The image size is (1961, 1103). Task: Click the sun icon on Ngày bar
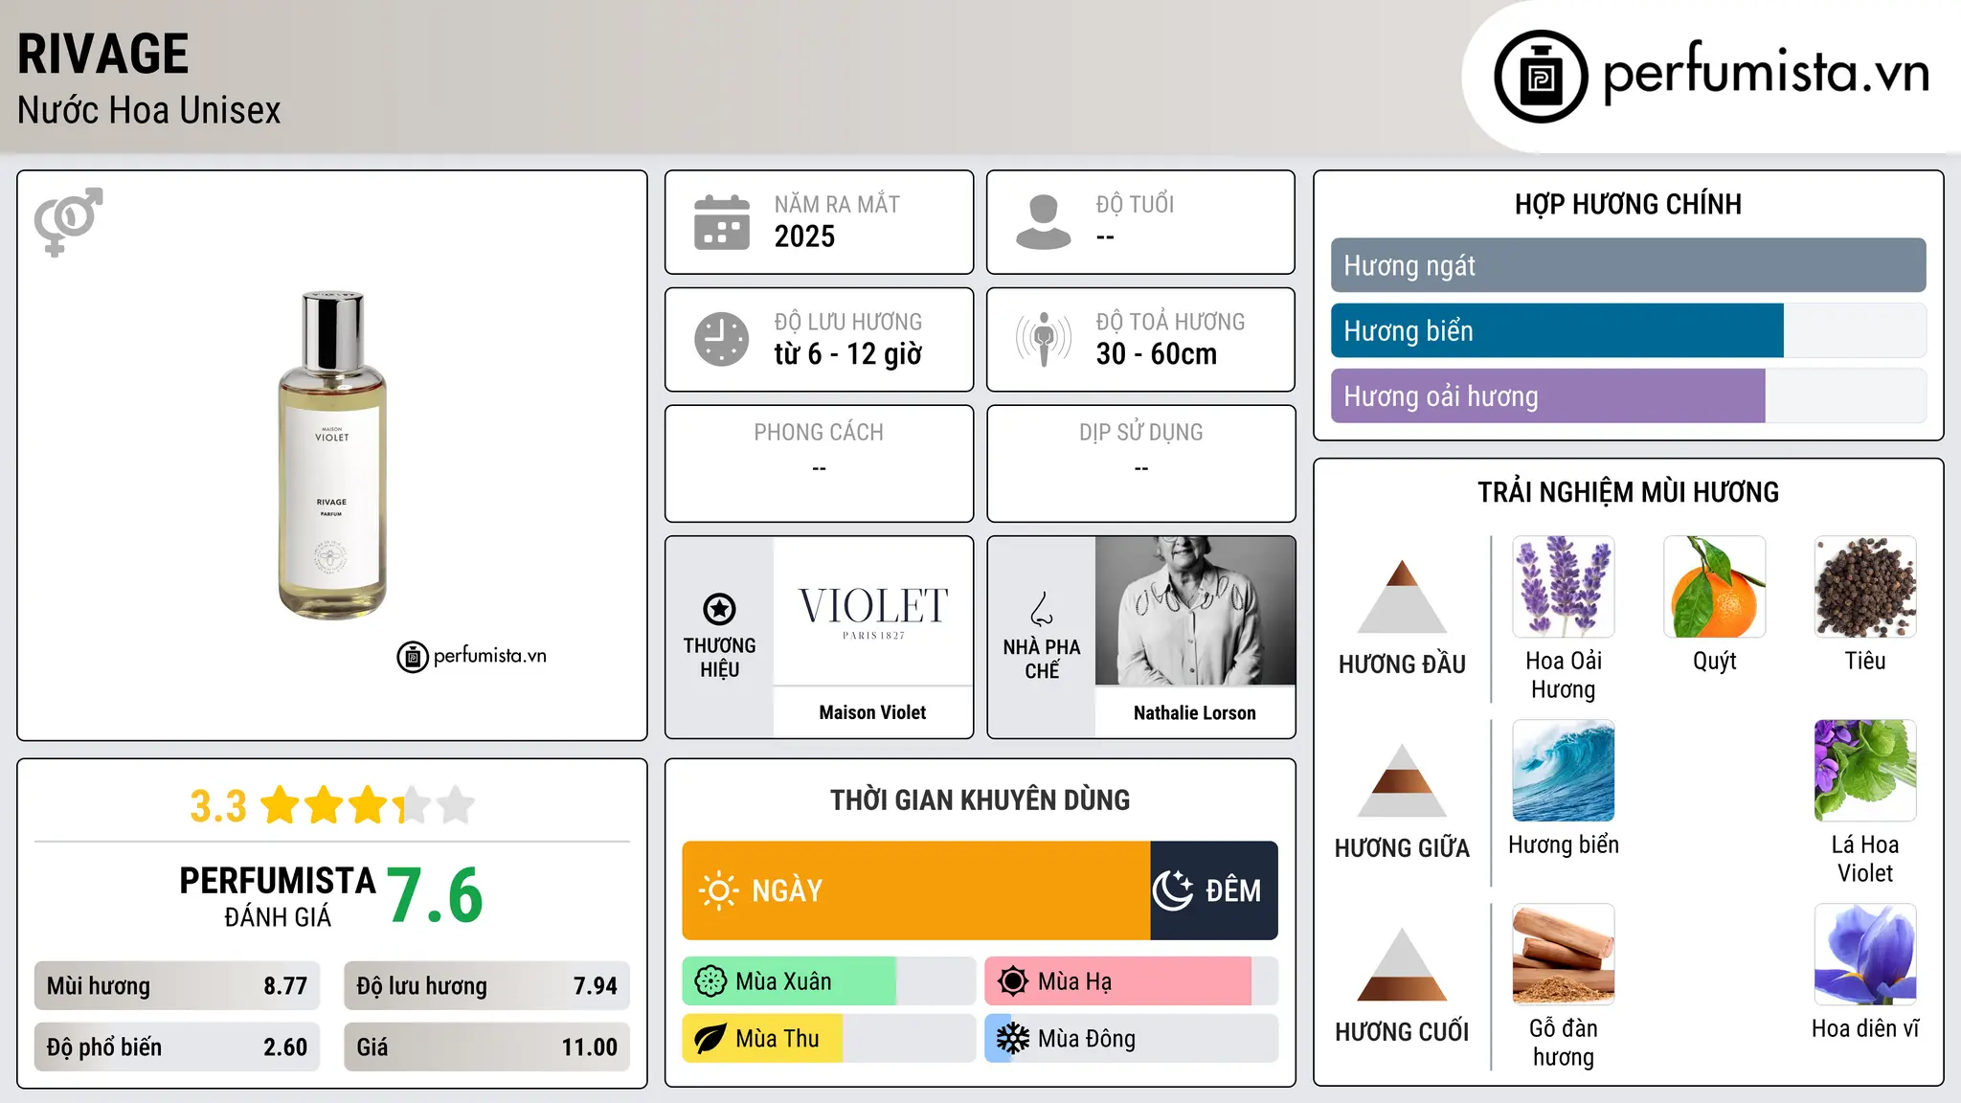click(718, 890)
